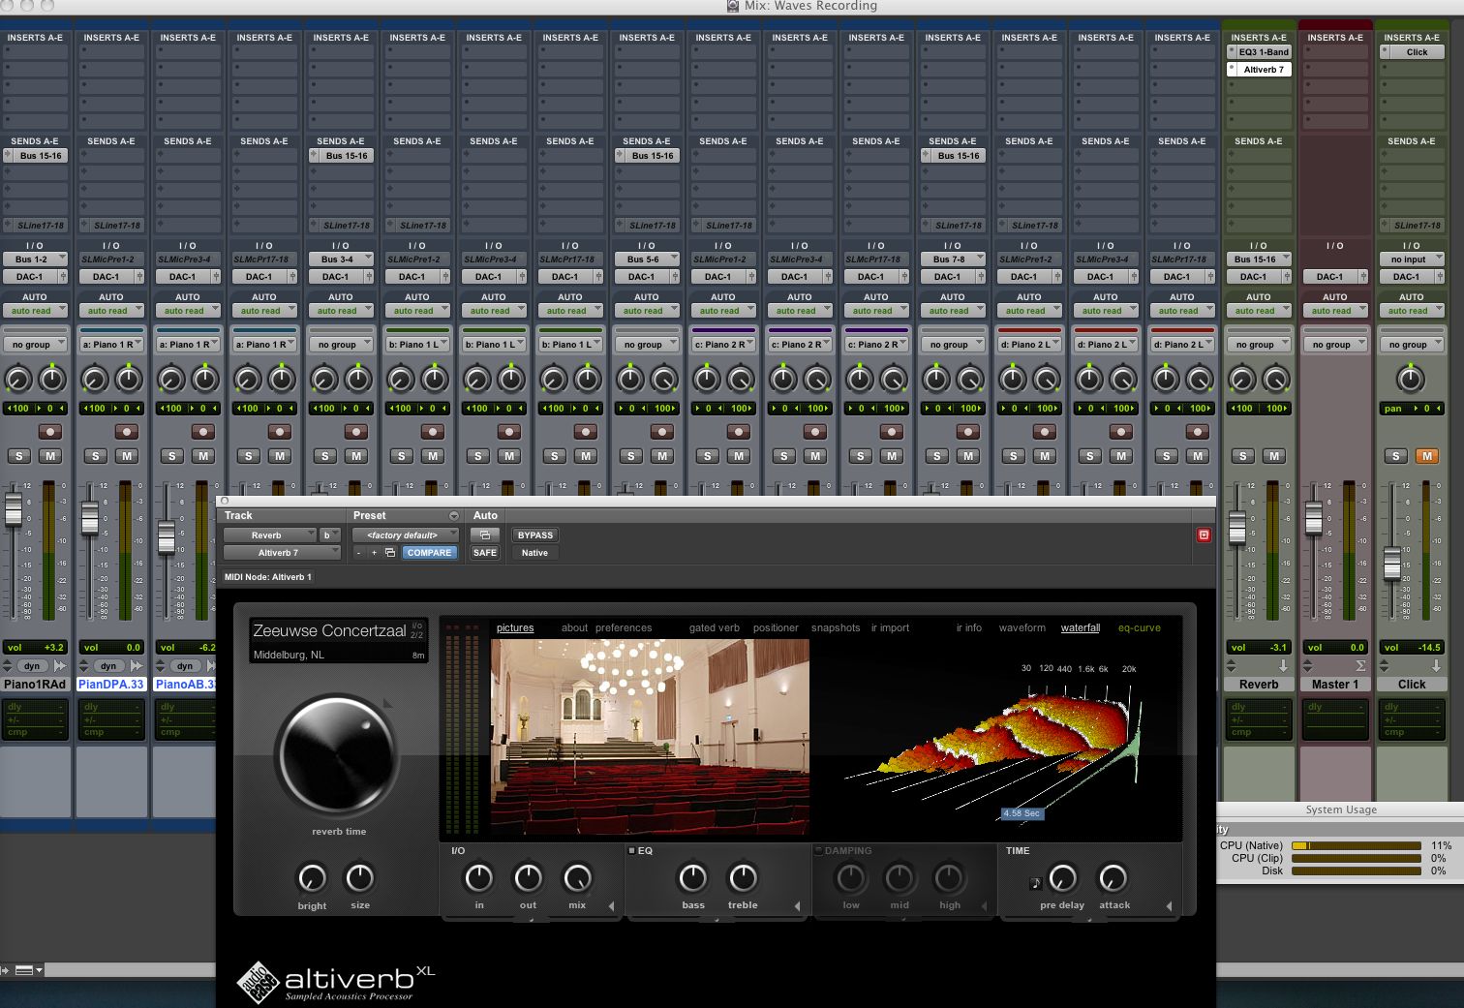Image resolution: width=1464 pixels, height=1008 pixels.
Task: Open the insert position b dropdown
Action: 330,535
